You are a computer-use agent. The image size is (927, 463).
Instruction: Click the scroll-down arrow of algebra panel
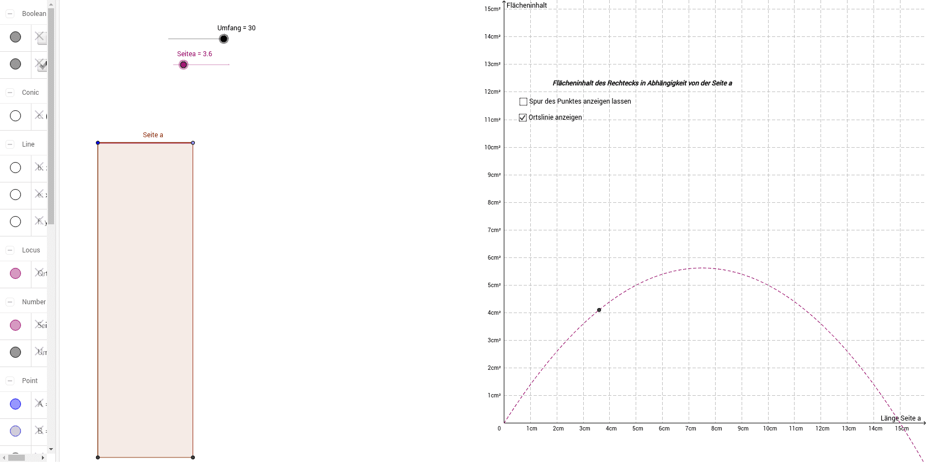click(51, 449)
